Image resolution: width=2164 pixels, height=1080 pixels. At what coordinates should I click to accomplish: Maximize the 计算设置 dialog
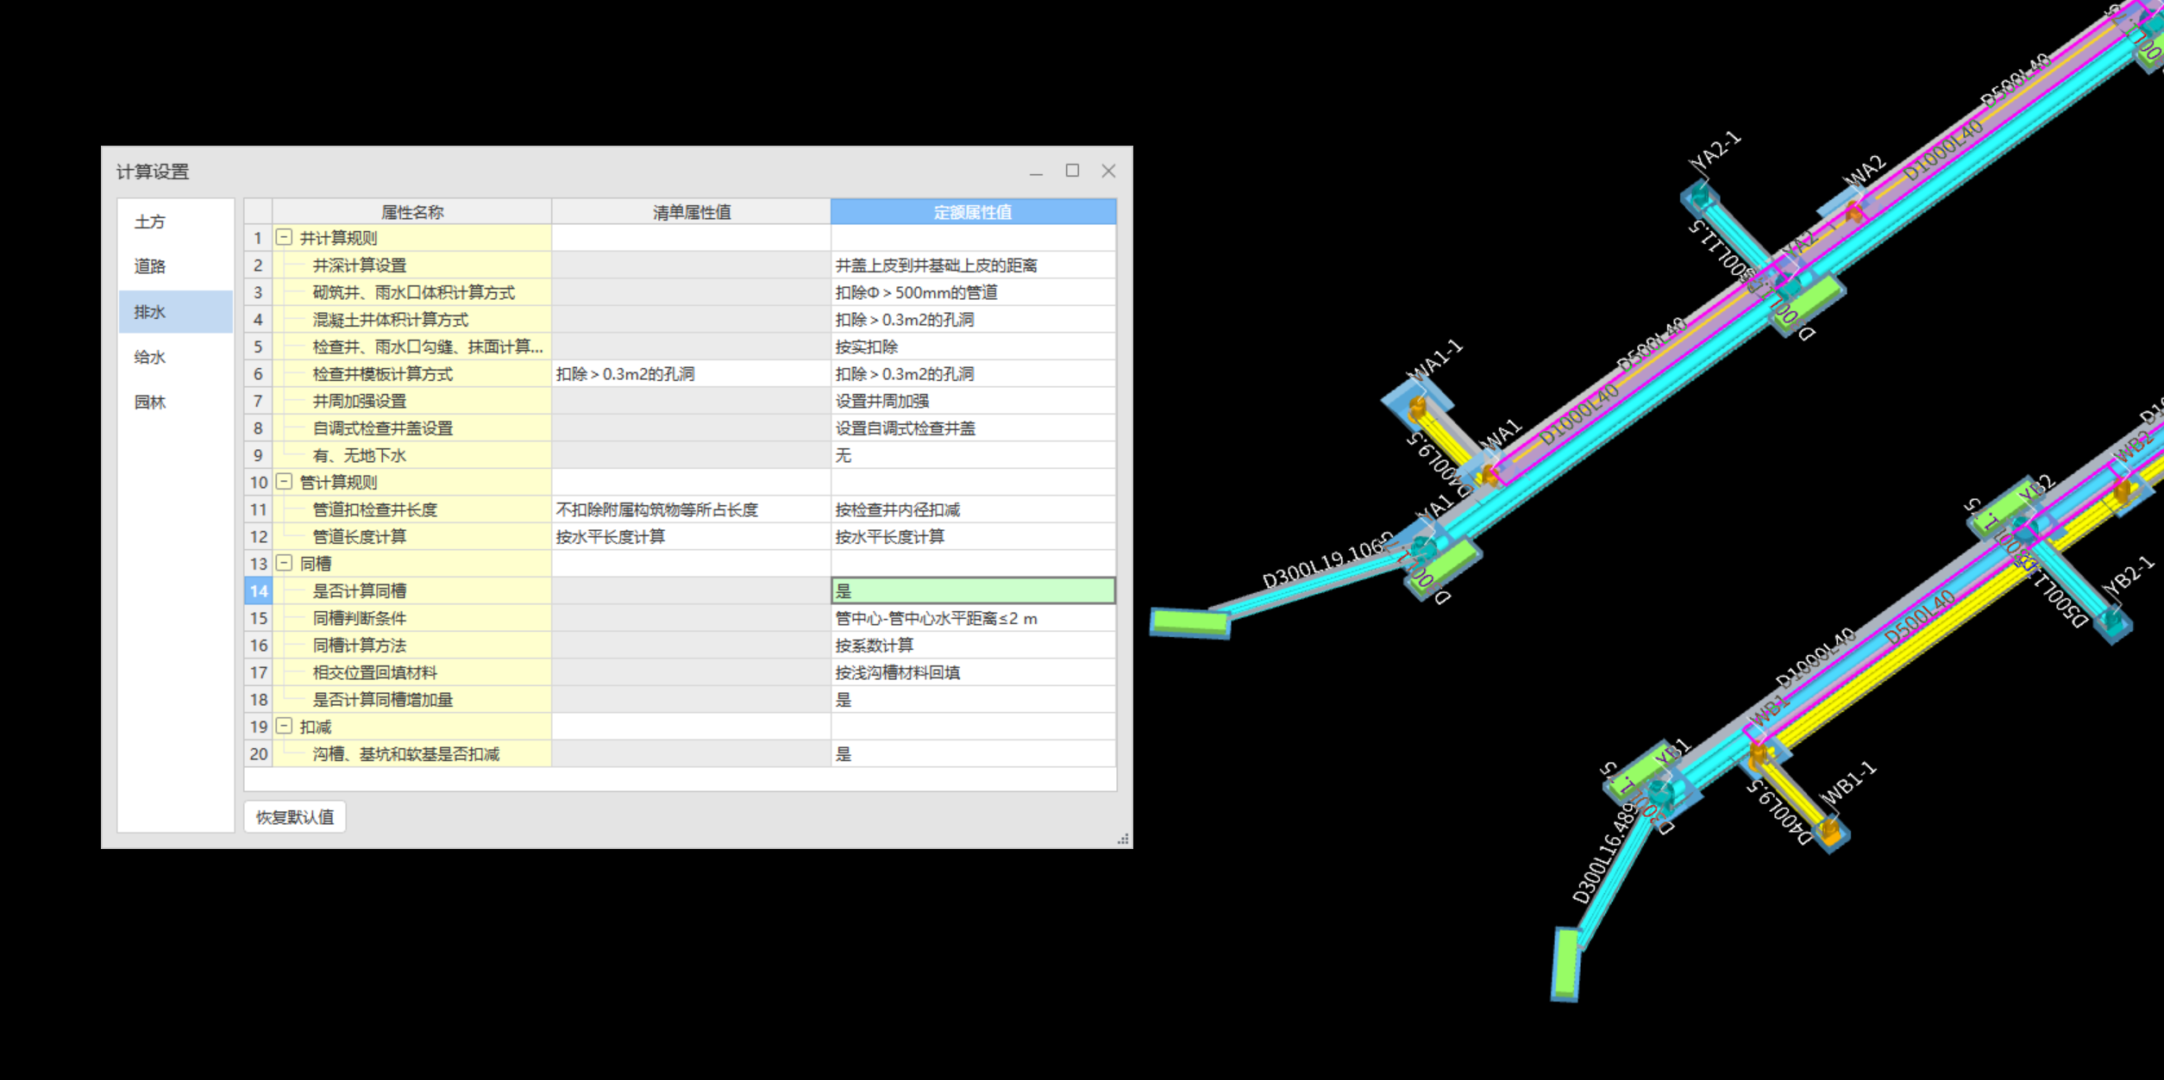1072,171
